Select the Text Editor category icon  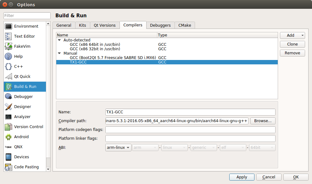pyautogui.click(x=8, y=36)
